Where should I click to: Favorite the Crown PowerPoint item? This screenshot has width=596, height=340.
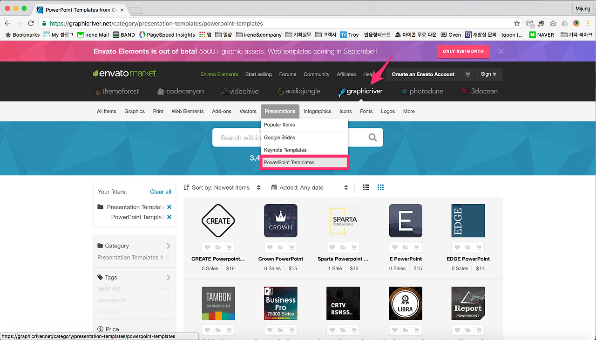point(270,247)
